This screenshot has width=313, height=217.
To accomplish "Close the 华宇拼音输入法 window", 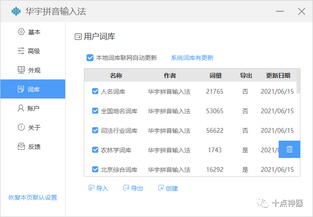I will 301,11.
